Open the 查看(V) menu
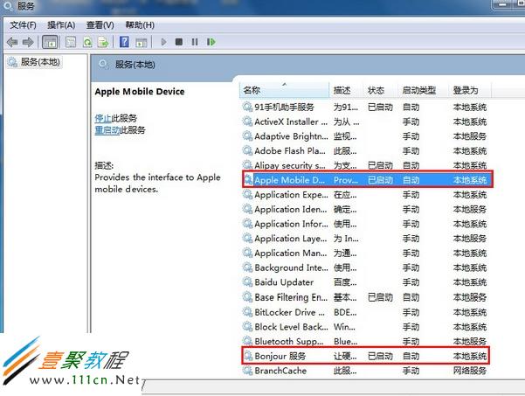 point(100,25)
